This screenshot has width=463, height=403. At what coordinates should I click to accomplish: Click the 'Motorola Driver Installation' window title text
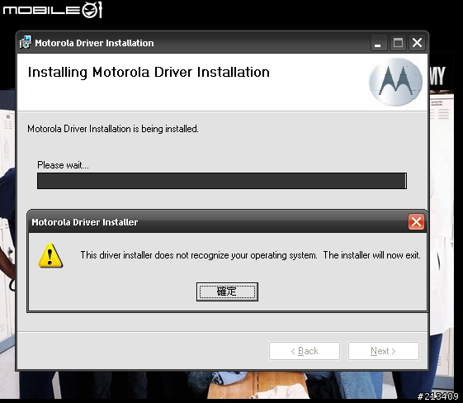pos(94,43)
